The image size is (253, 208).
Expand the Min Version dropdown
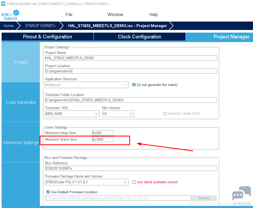[x=118, y=114]
